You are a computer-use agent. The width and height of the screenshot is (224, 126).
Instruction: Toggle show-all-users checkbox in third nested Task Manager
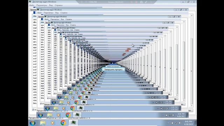(x=48, y=98)
